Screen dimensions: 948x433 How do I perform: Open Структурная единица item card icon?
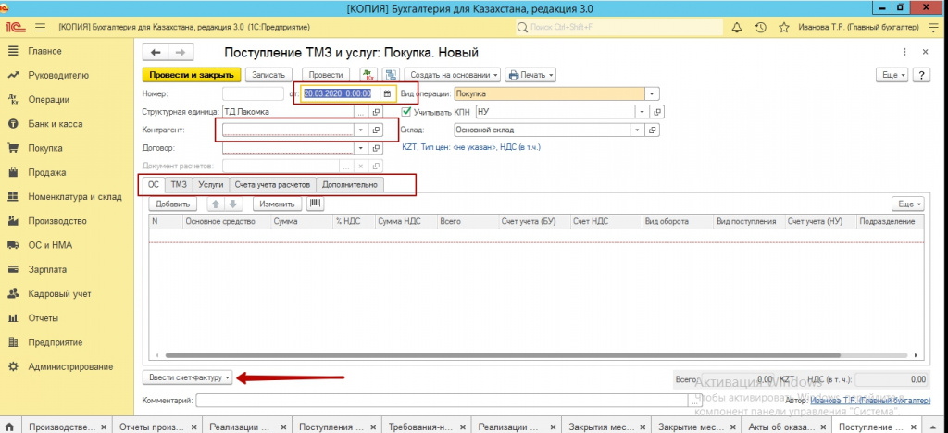[x=376, y=112]
